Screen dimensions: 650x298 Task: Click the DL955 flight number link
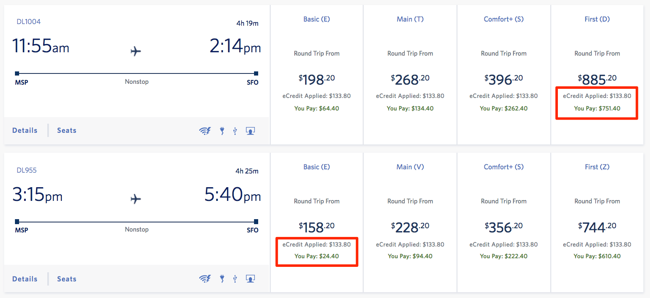point(27,169)
